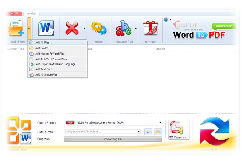Start conversion with the blue-red arrows icon
The width and height of the screenshot is (243, 158).
215,131
